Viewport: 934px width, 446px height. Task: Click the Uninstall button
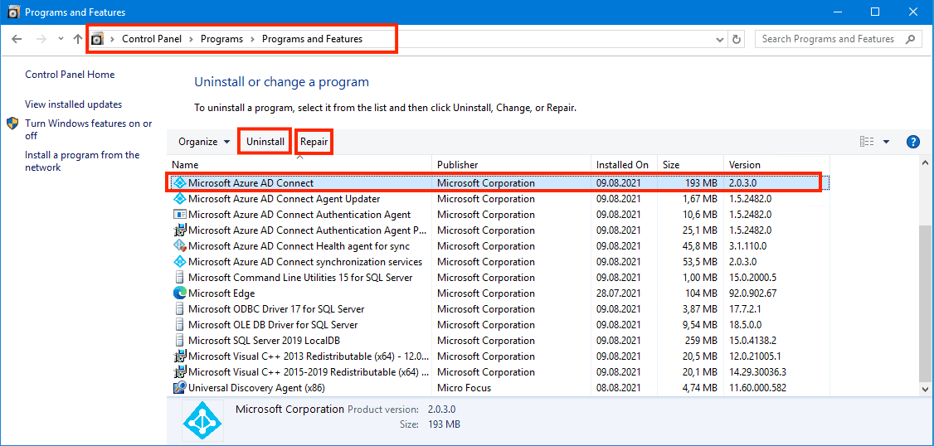coord(265,142)
